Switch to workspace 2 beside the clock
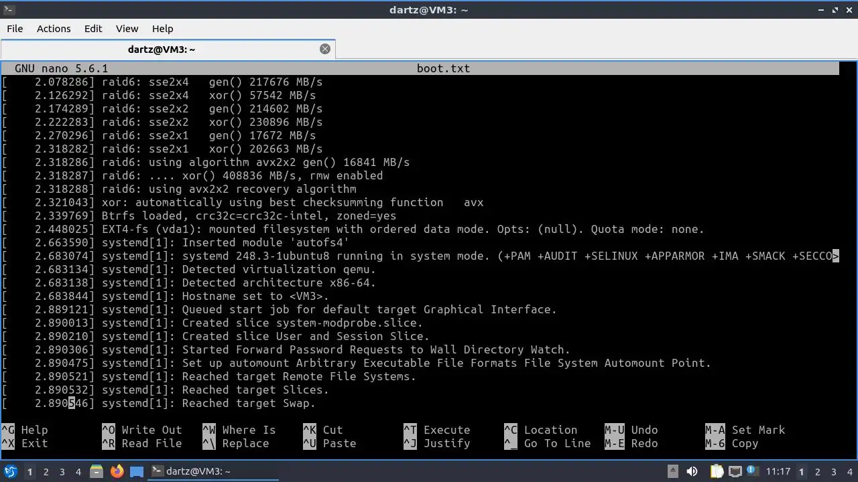The width and height of the screenshot is (858, 482). point(817,472)
